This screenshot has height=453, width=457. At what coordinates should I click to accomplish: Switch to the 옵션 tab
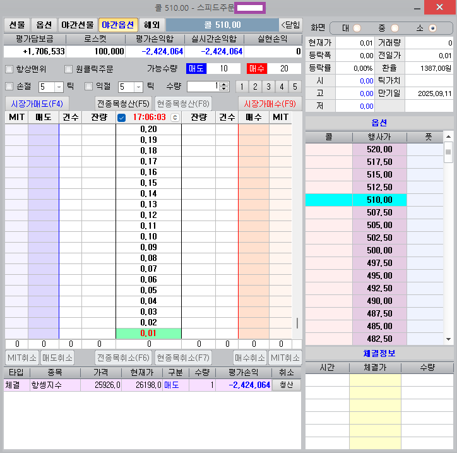[44, 25]
